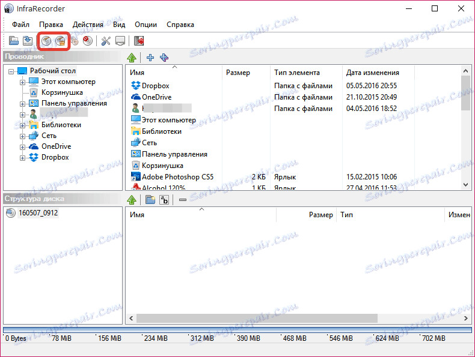Open the Справка menu
Image resolution: width=475 pixels, height=357 pixels.
pos(180,25)
